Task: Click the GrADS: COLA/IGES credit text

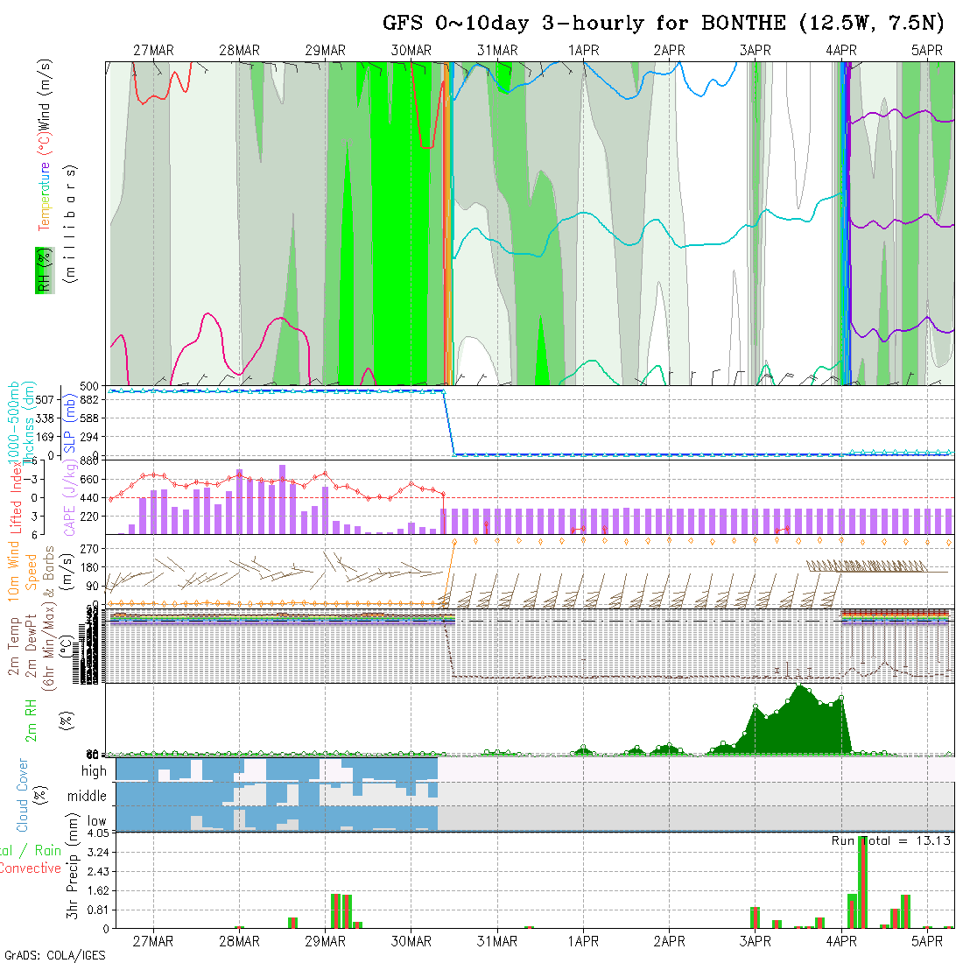Action: click(x=54, y=955)
